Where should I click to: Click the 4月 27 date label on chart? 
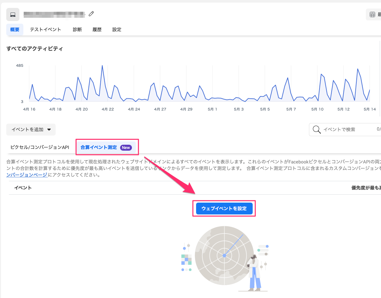[160, 109]
